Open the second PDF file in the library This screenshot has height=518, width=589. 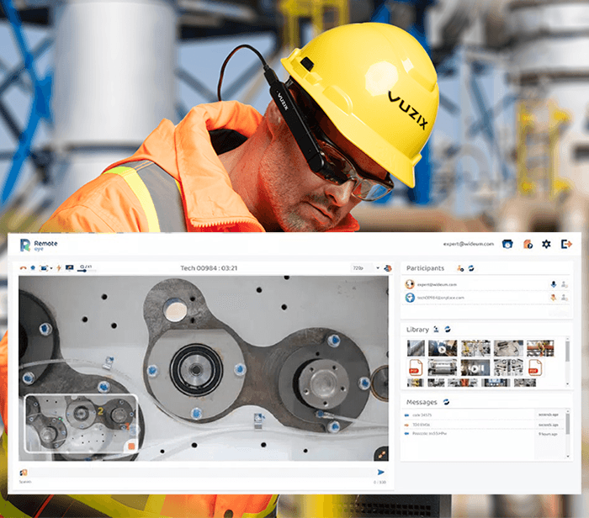coord(535,367)
